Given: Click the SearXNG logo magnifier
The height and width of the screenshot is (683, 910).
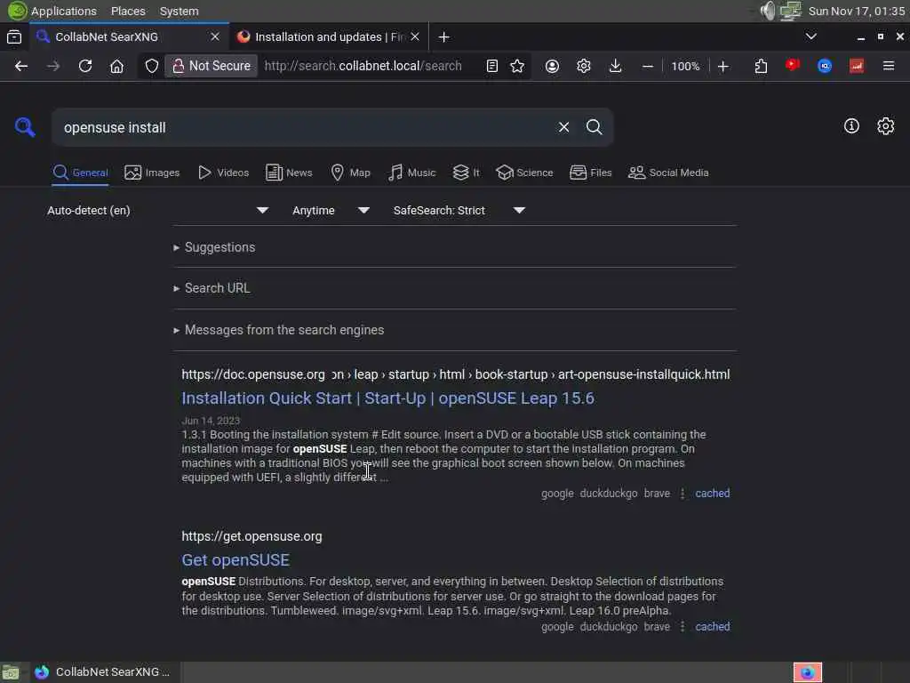Looking at the screenshot, I should pyautogui.click(x=25, y=126).
